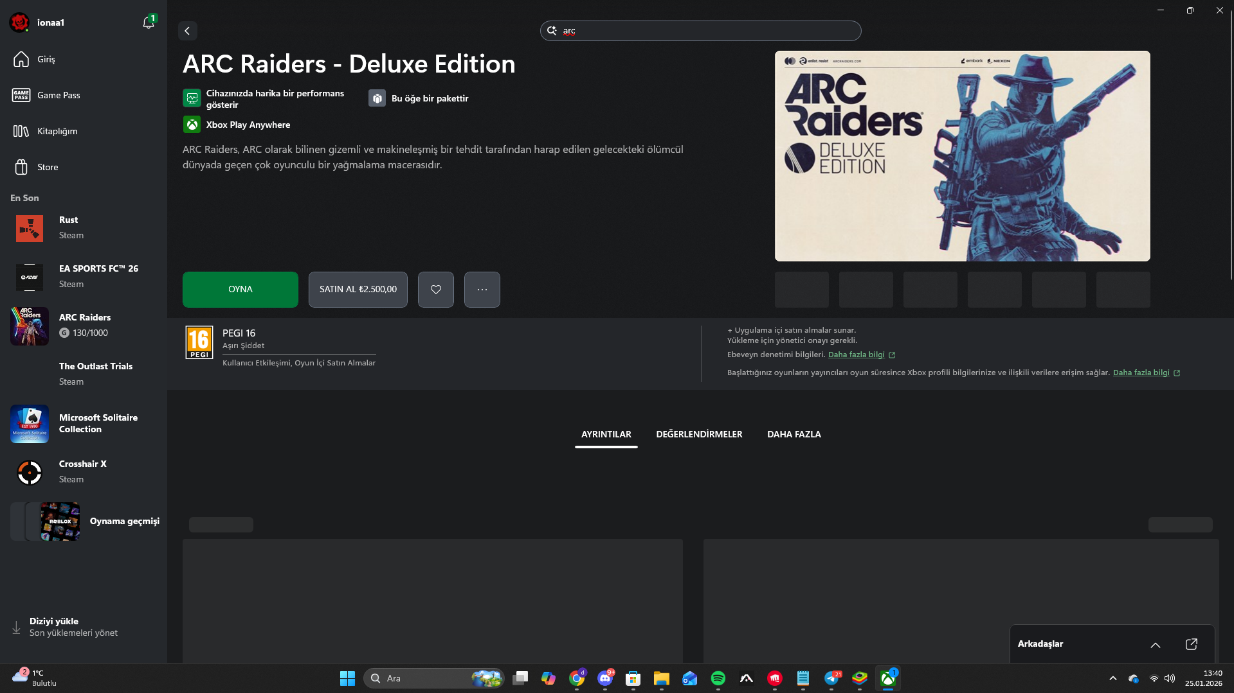Open the volume control in the tray
The image size is (1234, 693).
1170,678
